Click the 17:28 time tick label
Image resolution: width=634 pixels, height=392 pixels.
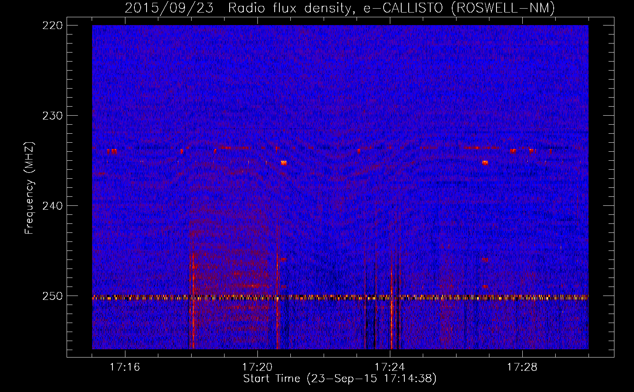522,367
